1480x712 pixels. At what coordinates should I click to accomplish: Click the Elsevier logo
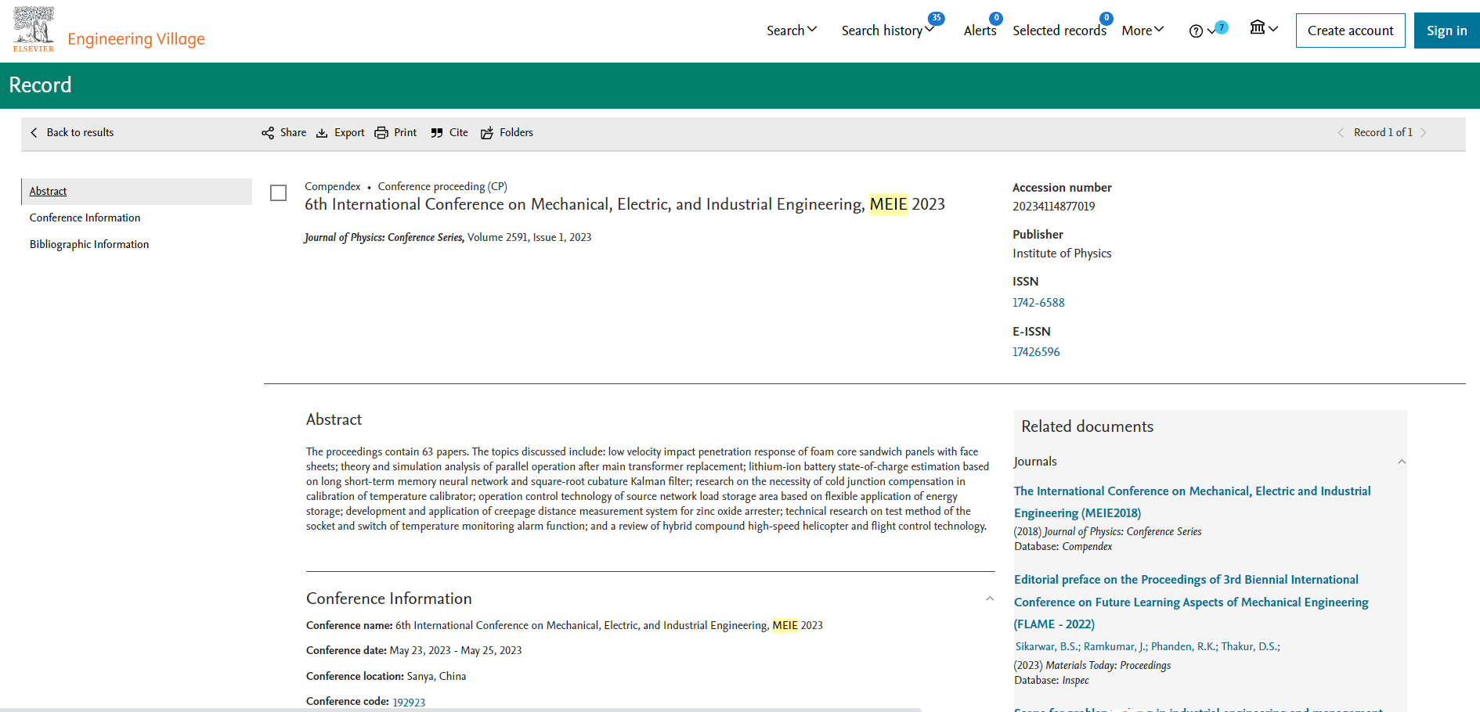click(34, 30)
